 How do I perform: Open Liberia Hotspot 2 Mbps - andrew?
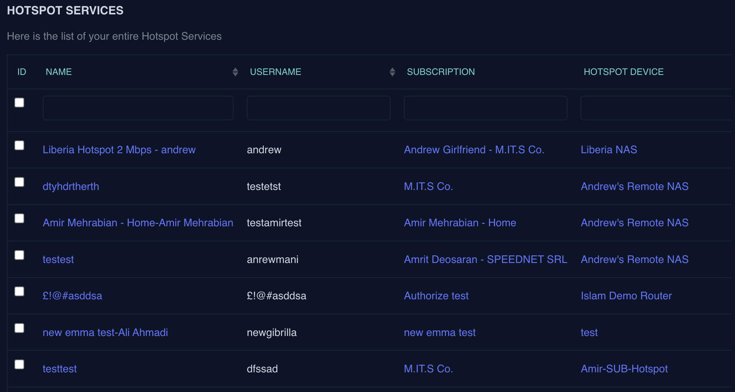[119, 150]
